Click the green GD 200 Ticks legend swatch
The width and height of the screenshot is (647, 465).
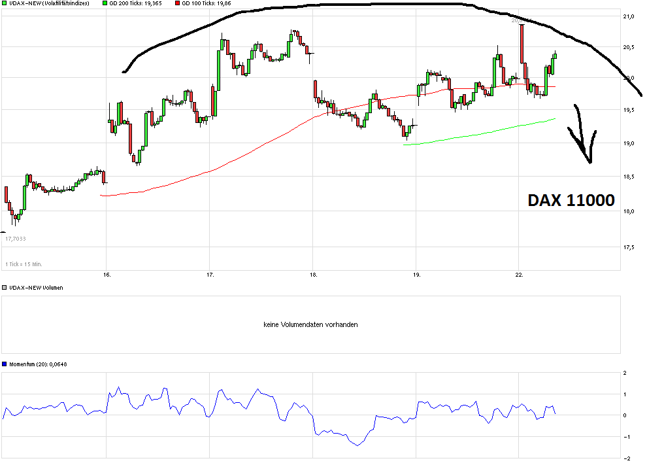tap(105, 3)
